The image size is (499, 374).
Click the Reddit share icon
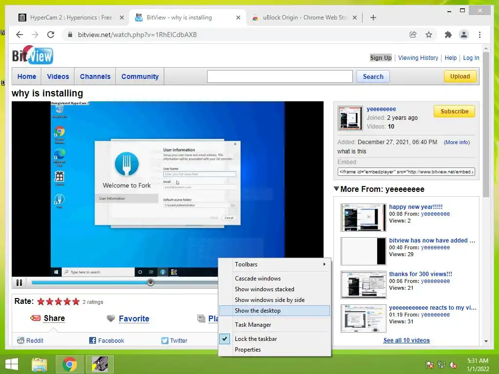[20, 340]
